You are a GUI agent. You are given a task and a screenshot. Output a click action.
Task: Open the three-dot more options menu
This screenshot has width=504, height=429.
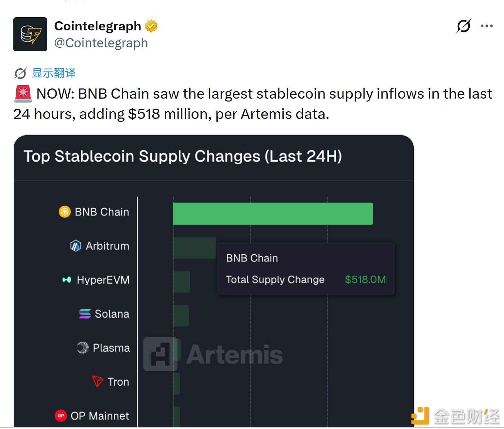click(x=486, y=26)
